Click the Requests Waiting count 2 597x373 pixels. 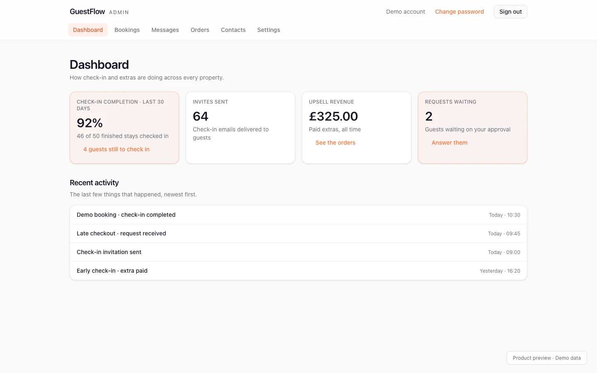pyautogui.click(x=429, y=116)
